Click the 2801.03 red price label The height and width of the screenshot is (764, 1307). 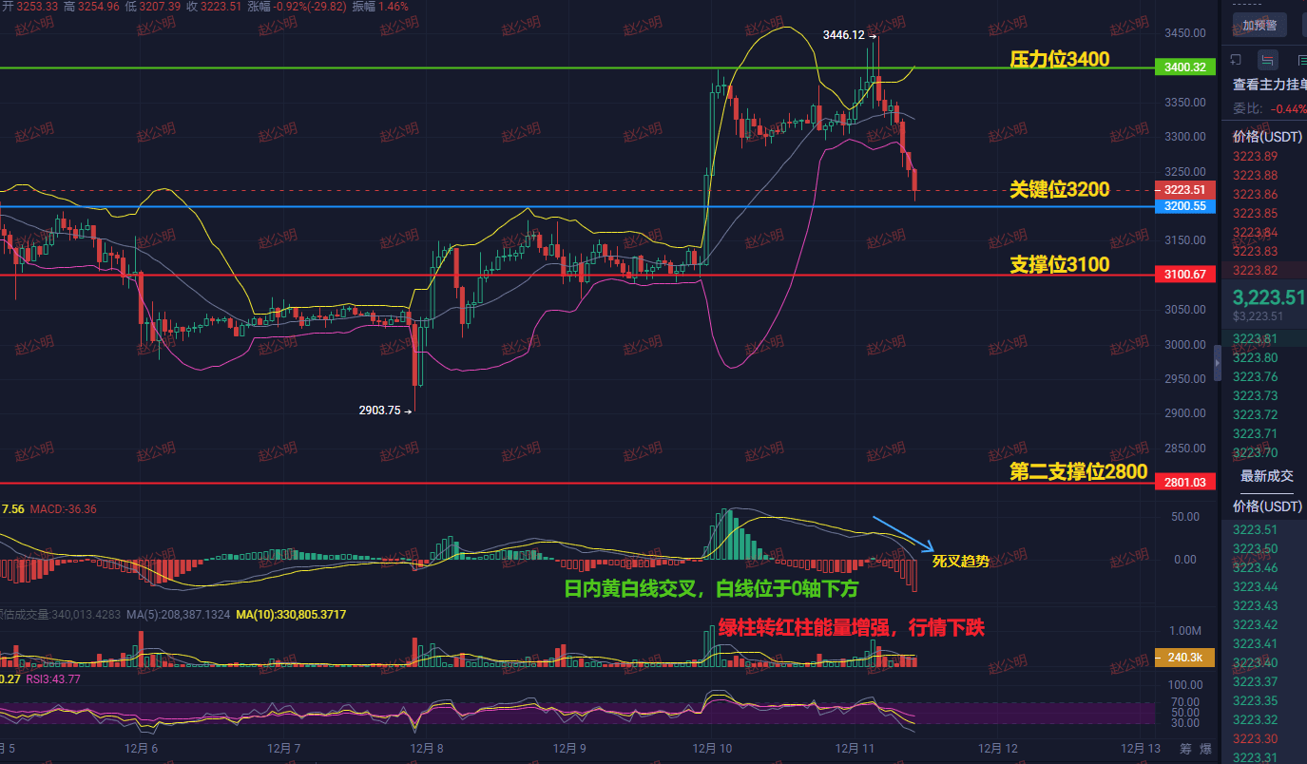1183,483
